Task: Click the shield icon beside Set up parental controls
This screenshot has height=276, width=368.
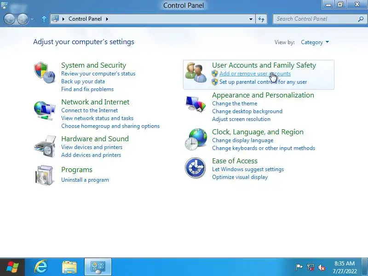Action: 215,82
